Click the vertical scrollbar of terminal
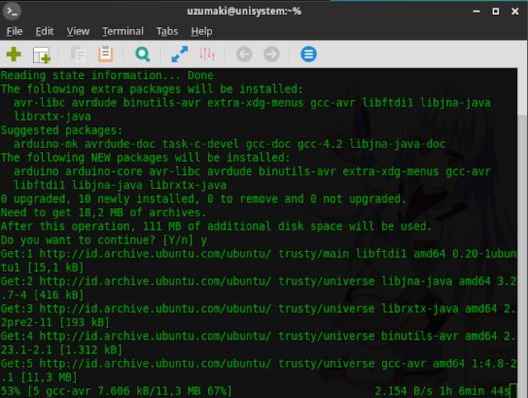528x398 pixels. [x=522, y=233]
